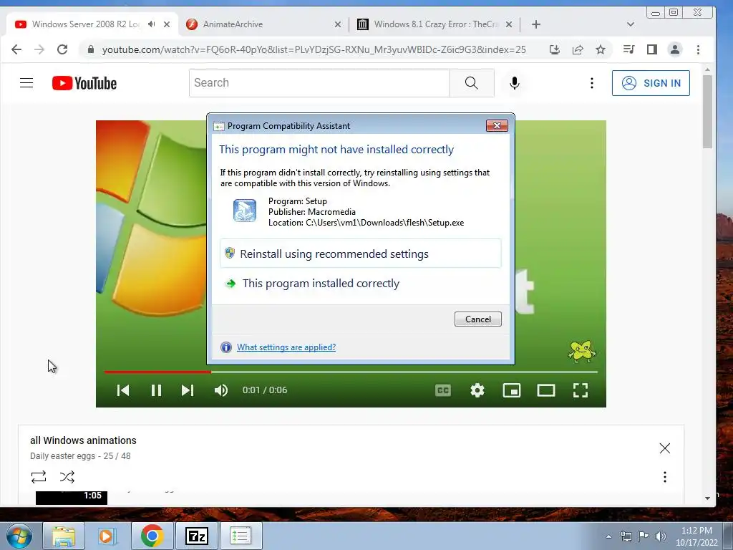Launch Windows Media Player from taskbar
The height and width of the screenshot is (550, 733).
coord(107,536)
